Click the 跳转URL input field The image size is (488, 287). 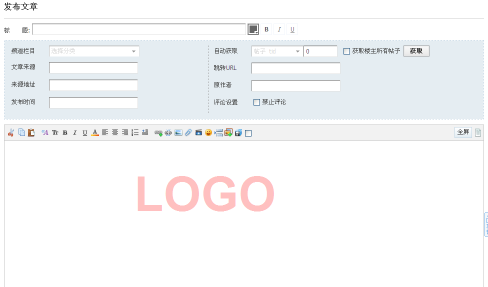(x=295, y=68)
